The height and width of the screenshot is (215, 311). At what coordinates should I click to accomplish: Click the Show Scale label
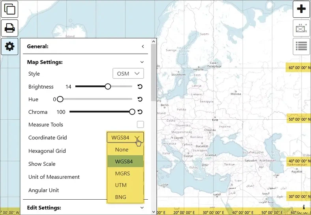tap(42, 164)
